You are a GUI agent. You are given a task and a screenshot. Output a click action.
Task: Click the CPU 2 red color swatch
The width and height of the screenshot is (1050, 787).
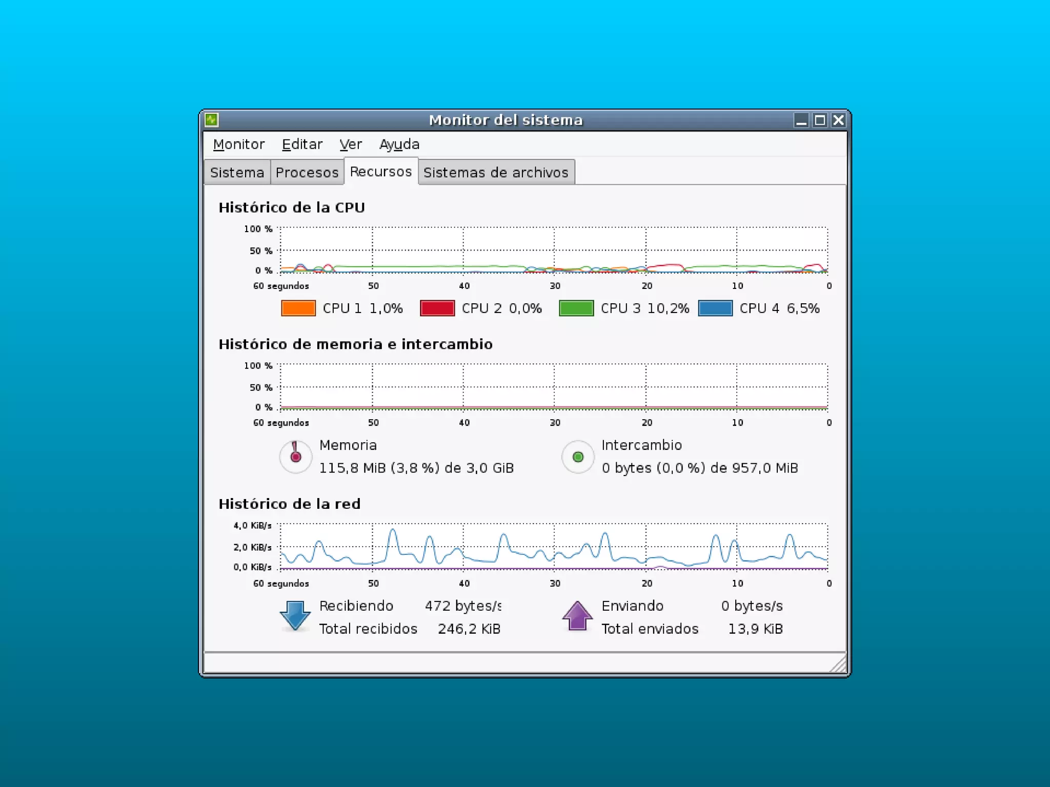[x=437, y=308]
